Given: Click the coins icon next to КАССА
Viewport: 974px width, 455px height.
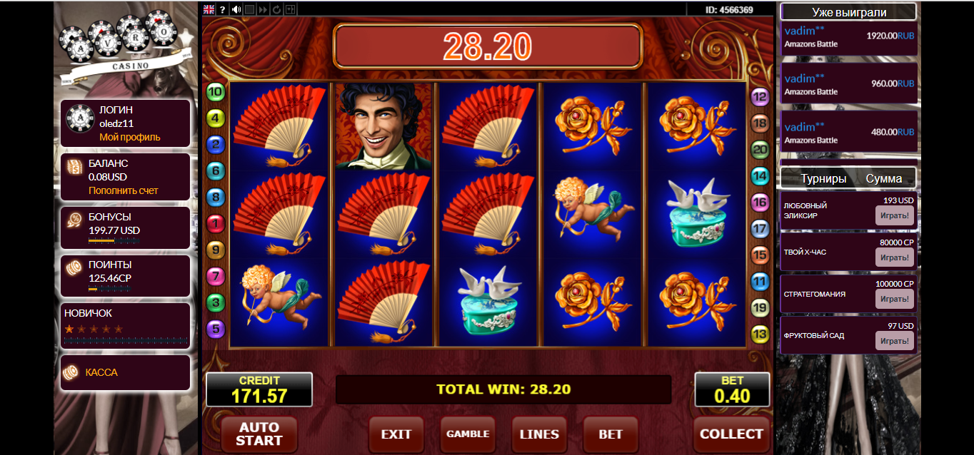Looking at the screenshot, I should [71, 373].
